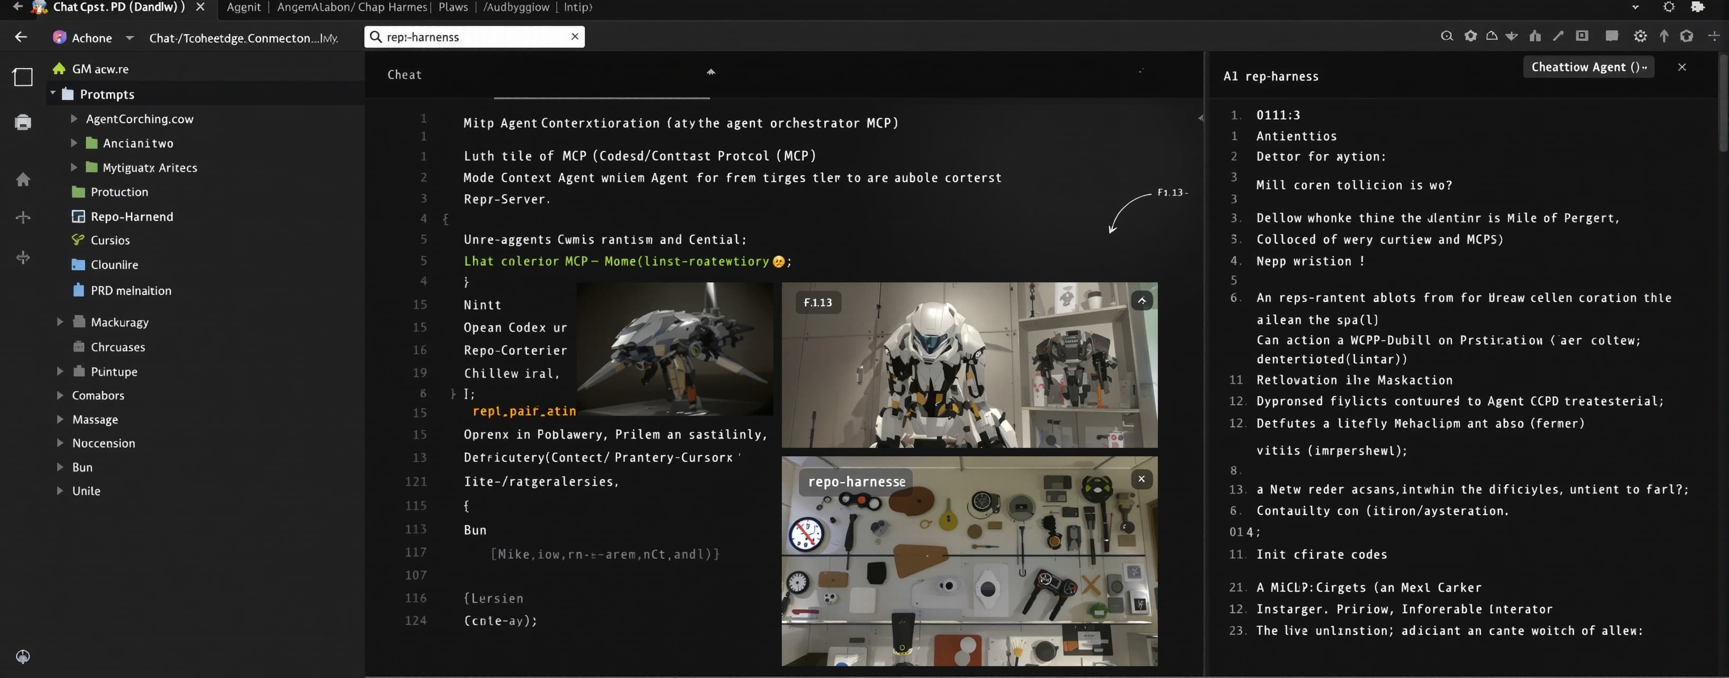Image resolution: width=1729 pixels, height=678 pixels.
Task: Click the GM acw.re home folder icon
Action: pos(59,68)
